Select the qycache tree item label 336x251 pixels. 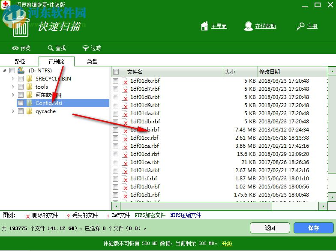45,111
